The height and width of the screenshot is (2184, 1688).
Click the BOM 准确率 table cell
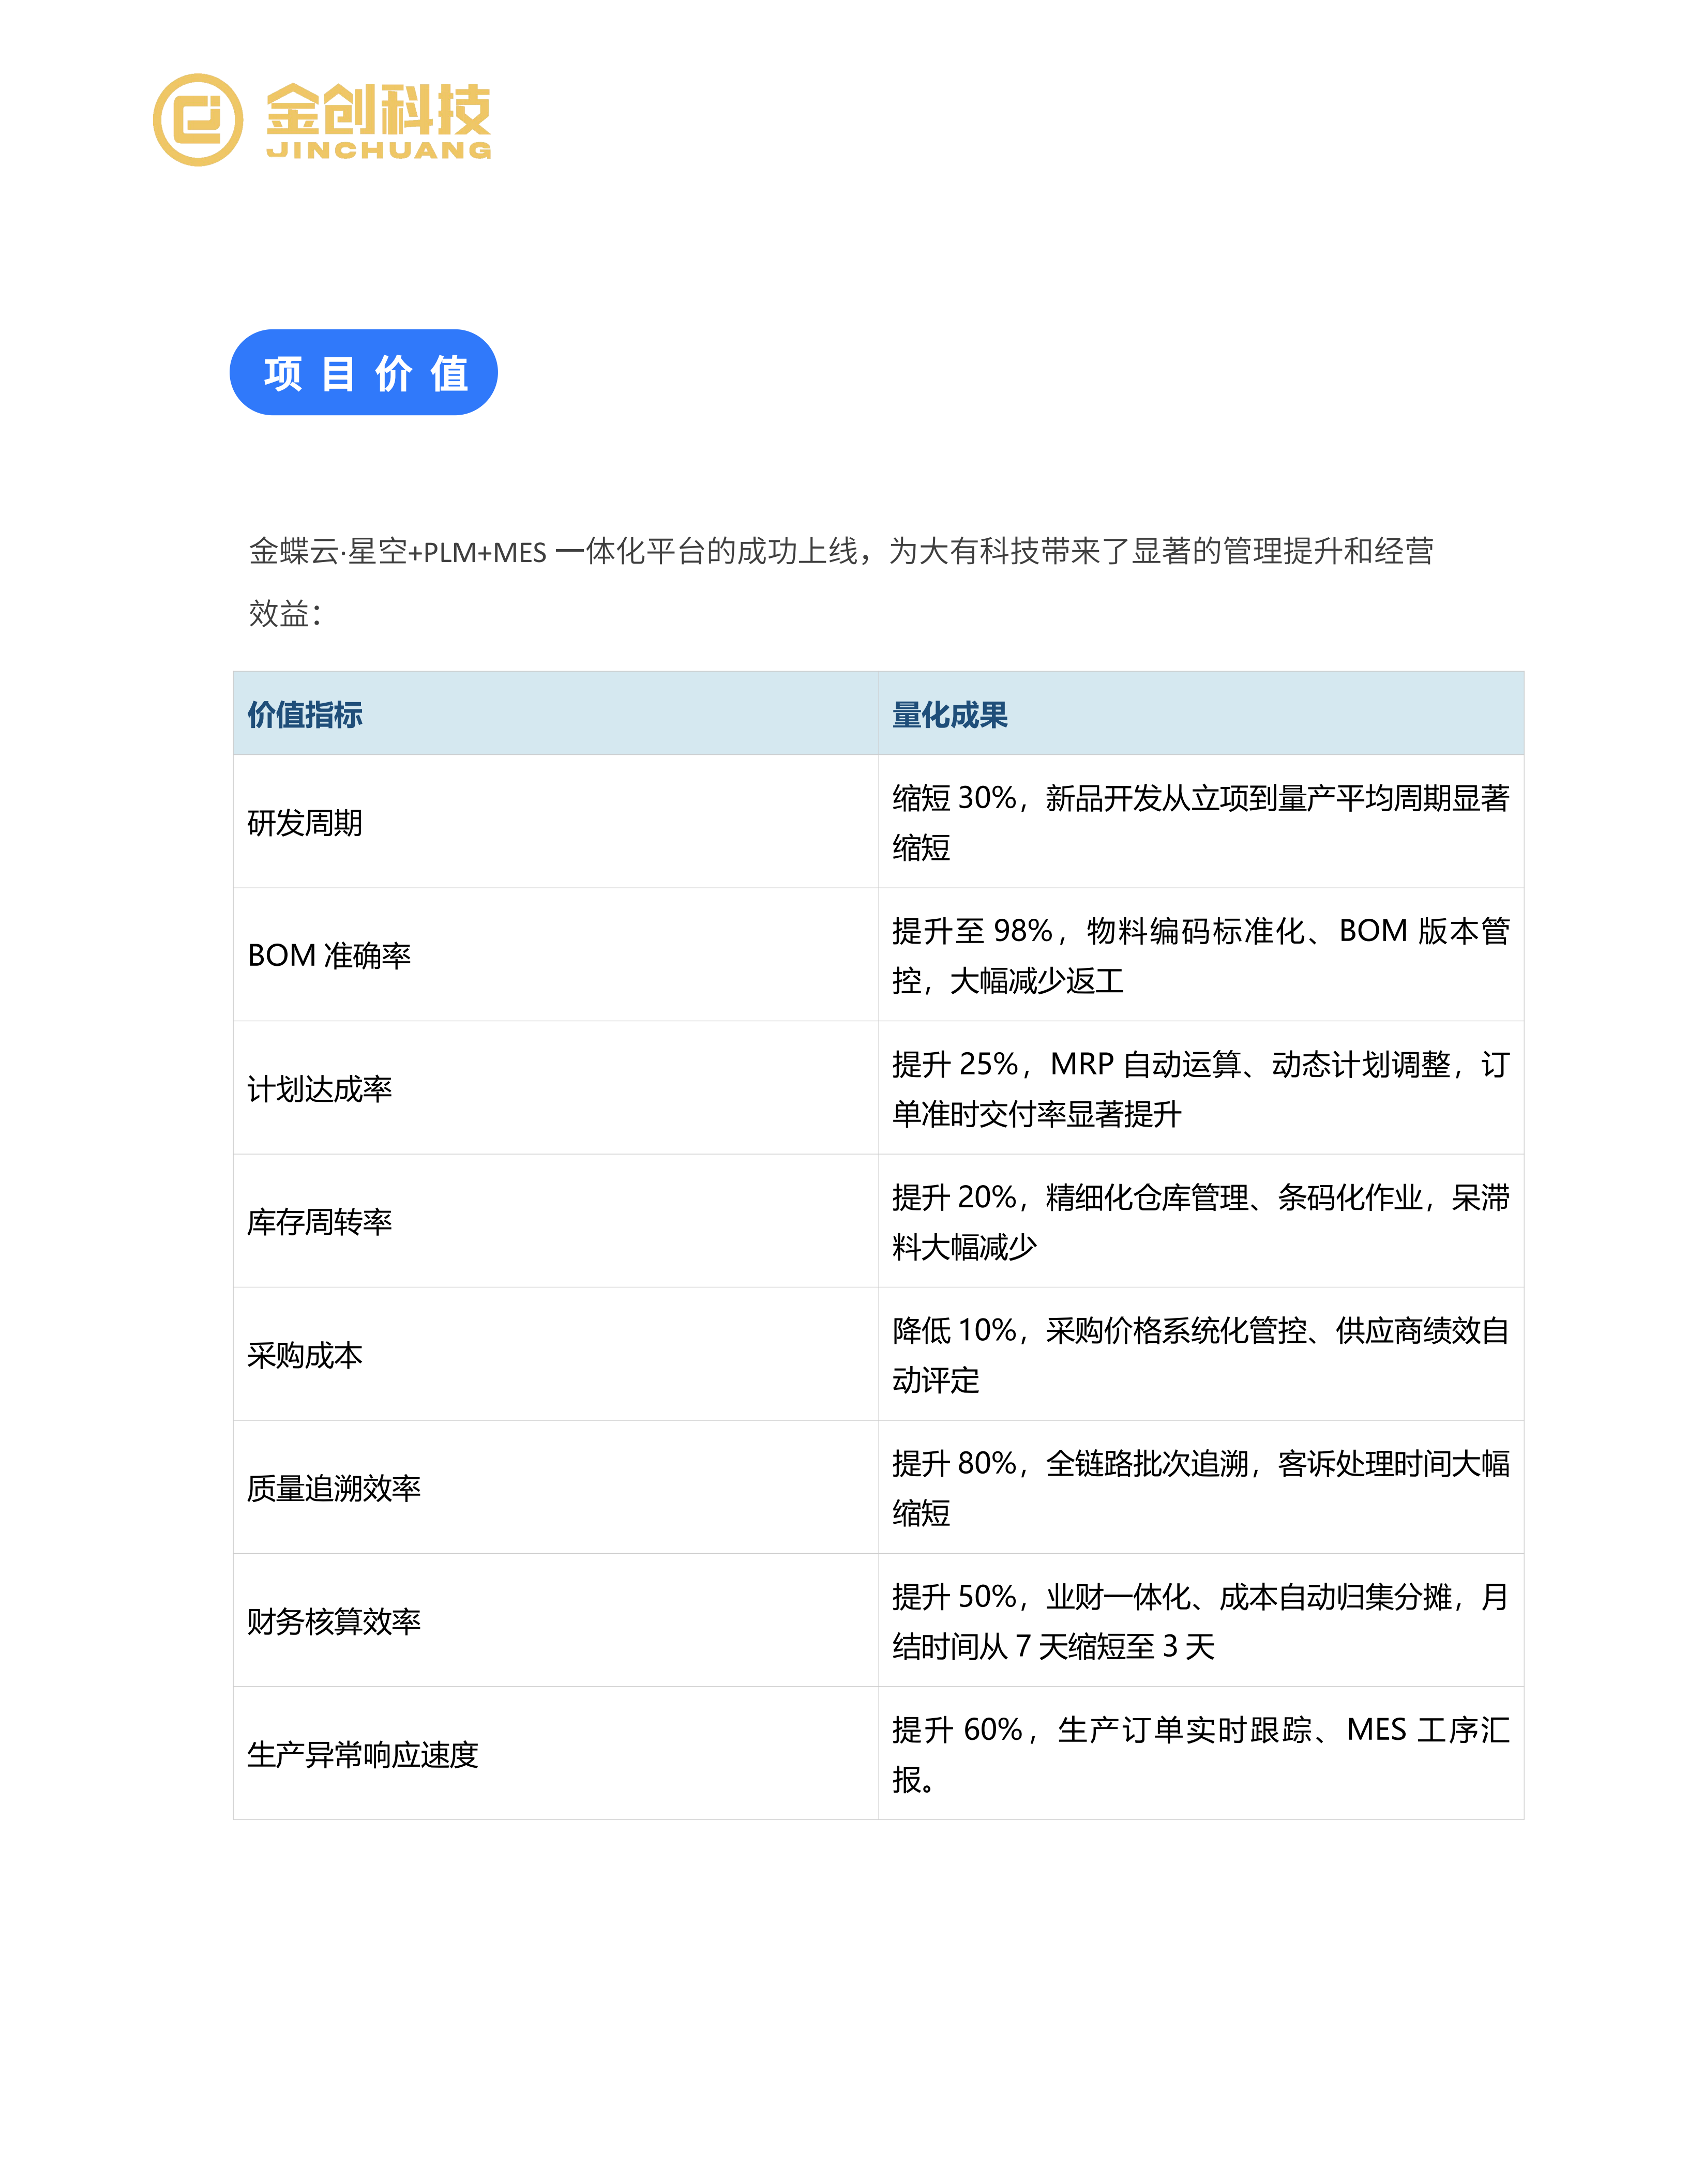click(x=556, y=955)
